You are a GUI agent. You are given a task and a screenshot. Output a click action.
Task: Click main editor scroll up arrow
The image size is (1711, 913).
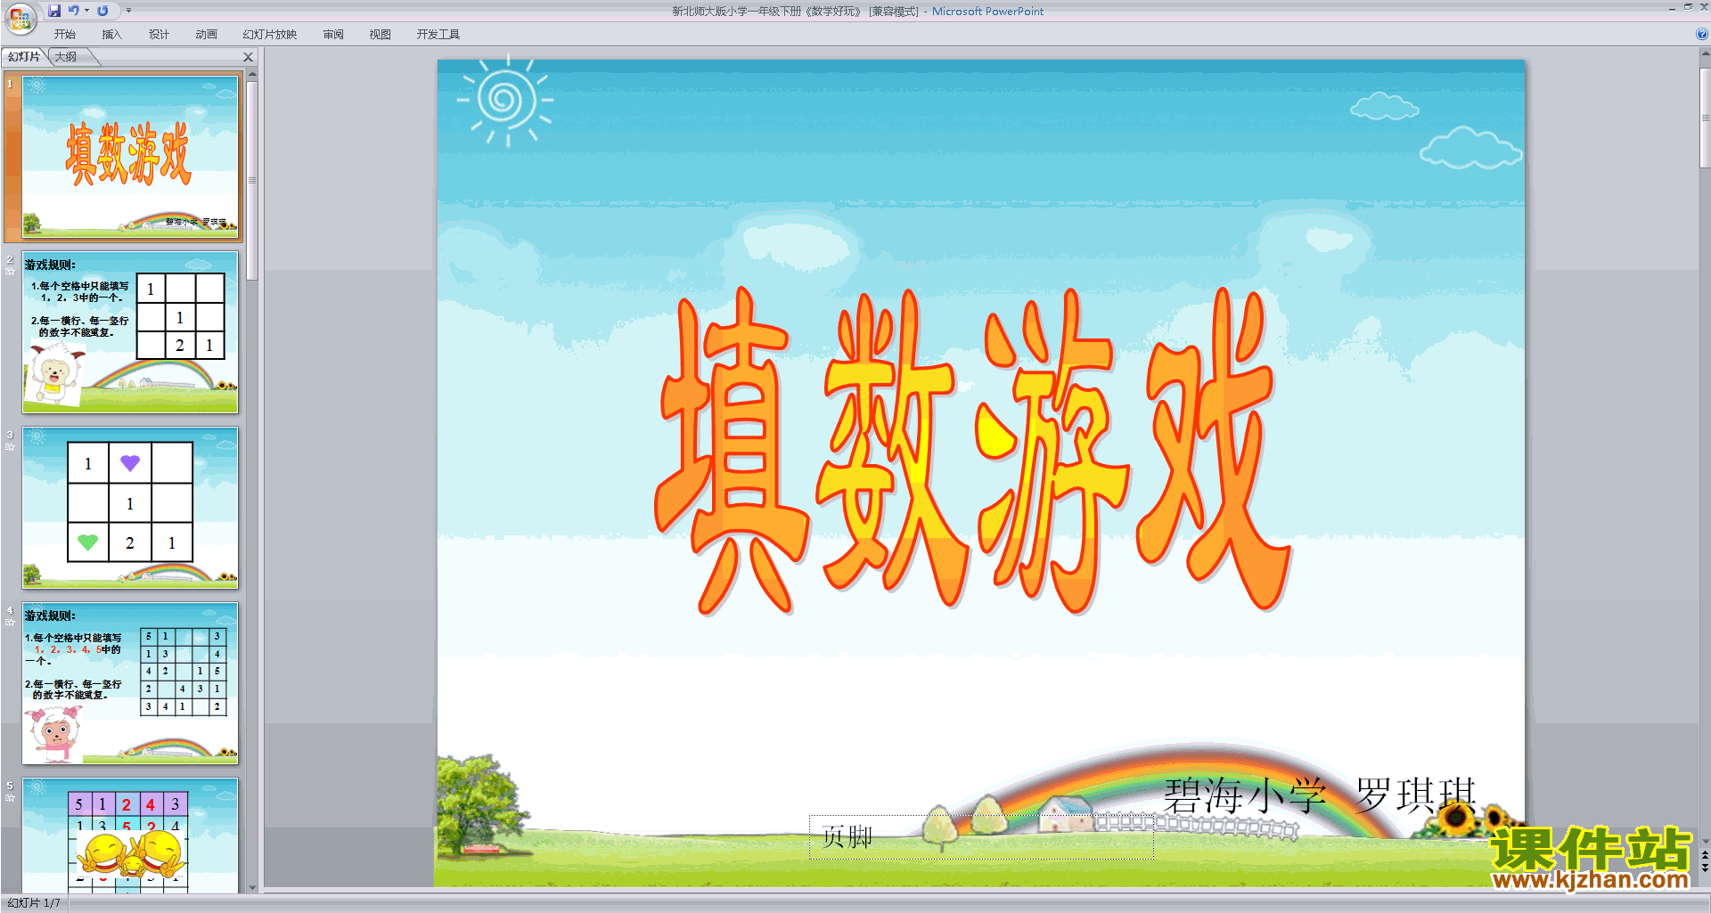click(x=1705, y=54)
